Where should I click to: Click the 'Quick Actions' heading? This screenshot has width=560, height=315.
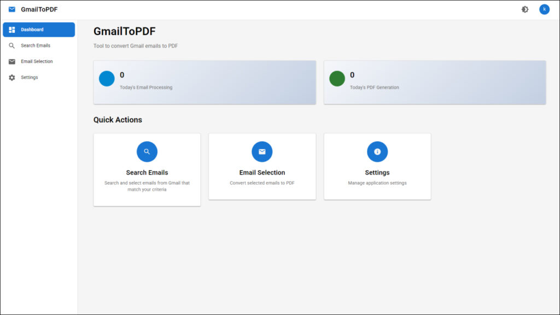pos(118,120)
